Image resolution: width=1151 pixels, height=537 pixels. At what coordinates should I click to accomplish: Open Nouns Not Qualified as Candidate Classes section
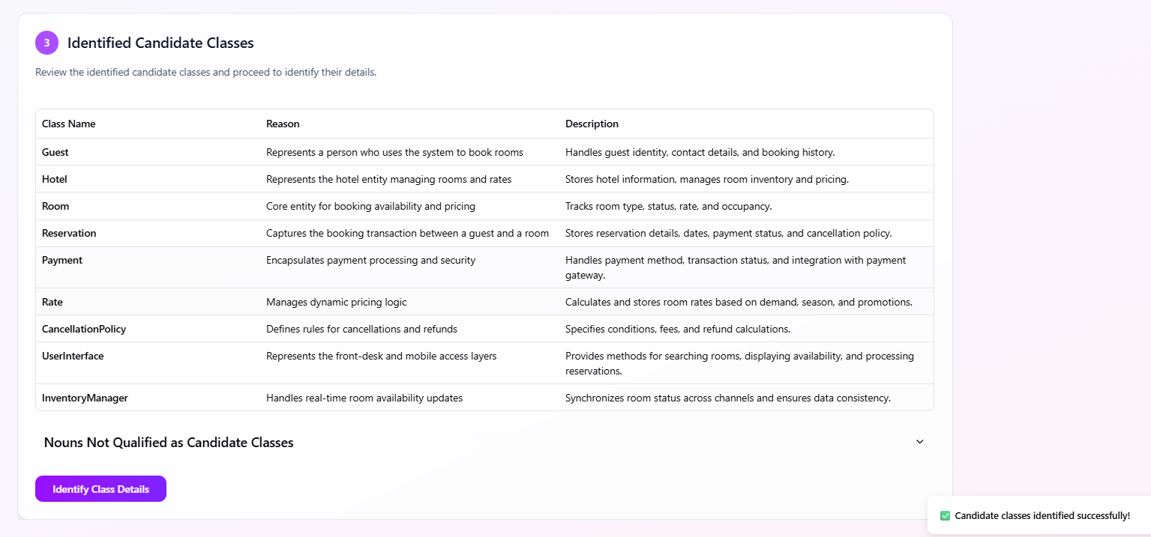pyautogui.click(x=169, y=443)
